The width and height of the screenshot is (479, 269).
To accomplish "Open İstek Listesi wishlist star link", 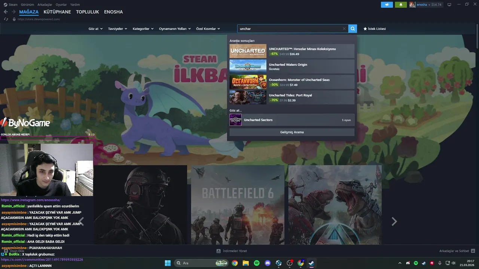I will 375,29.
